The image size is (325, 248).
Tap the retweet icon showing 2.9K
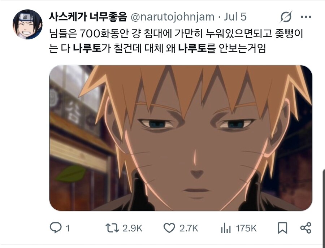[x=112, y=228]
